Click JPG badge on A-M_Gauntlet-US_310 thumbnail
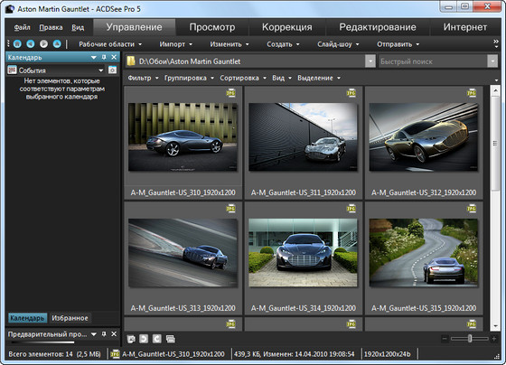 coord(230,93)
